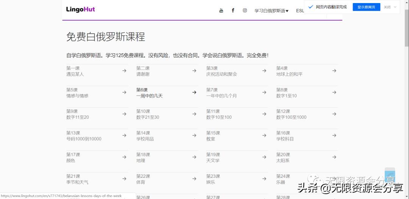Viewport: 409px width, 199px height.
Task: Click the arrow for 第20课 太阳系
Action: [x=334, y=157]
